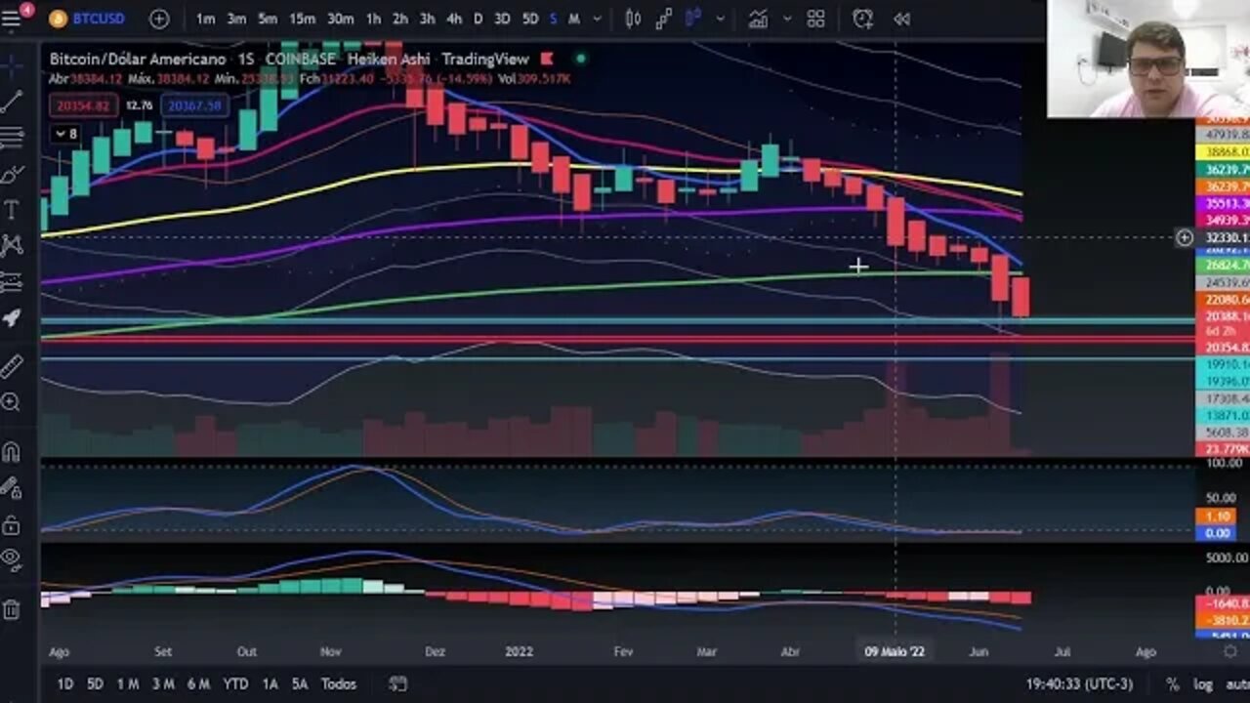This screenshot has height=703, width=1250.
Task: Select the 3m timeframe
Action: (236, 19)
